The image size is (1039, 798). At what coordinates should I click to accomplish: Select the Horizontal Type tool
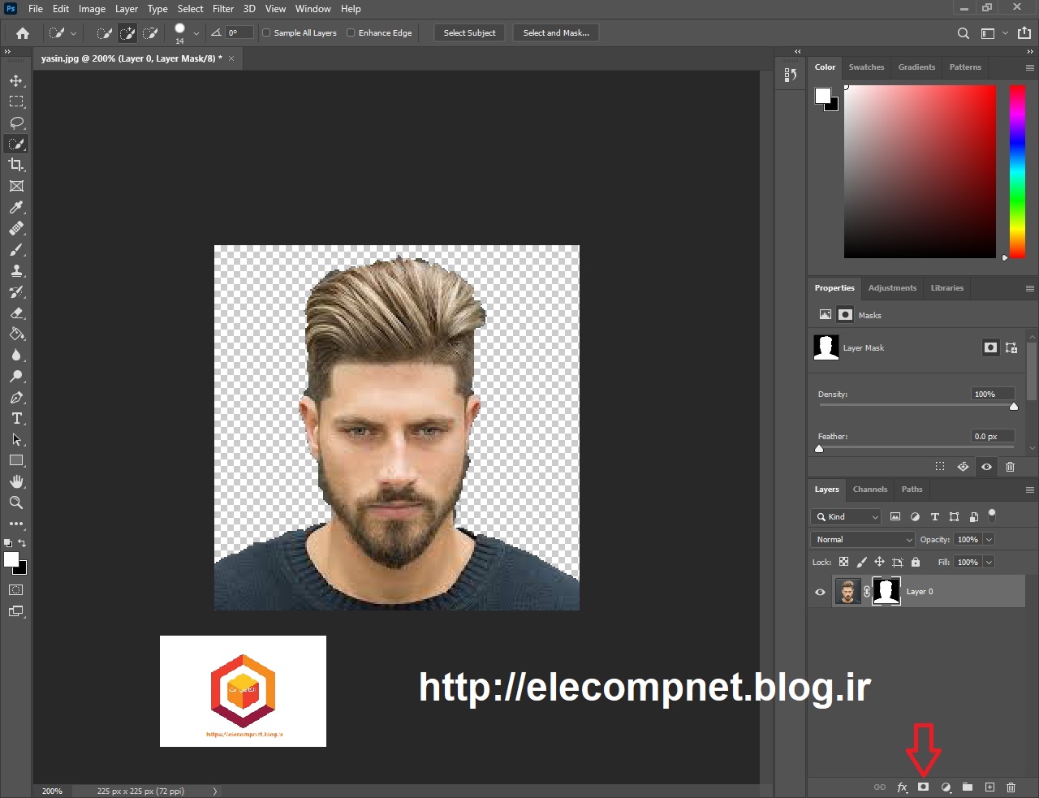[x=16, y=418]
